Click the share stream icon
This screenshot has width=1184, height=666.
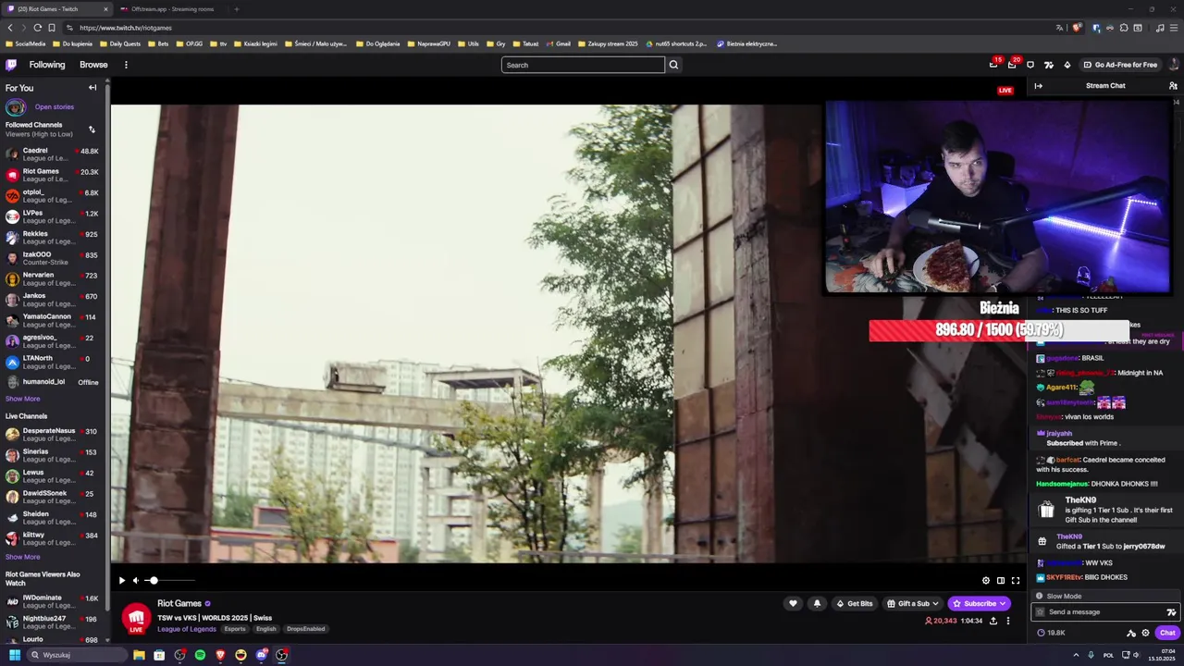tap(993, 621)
